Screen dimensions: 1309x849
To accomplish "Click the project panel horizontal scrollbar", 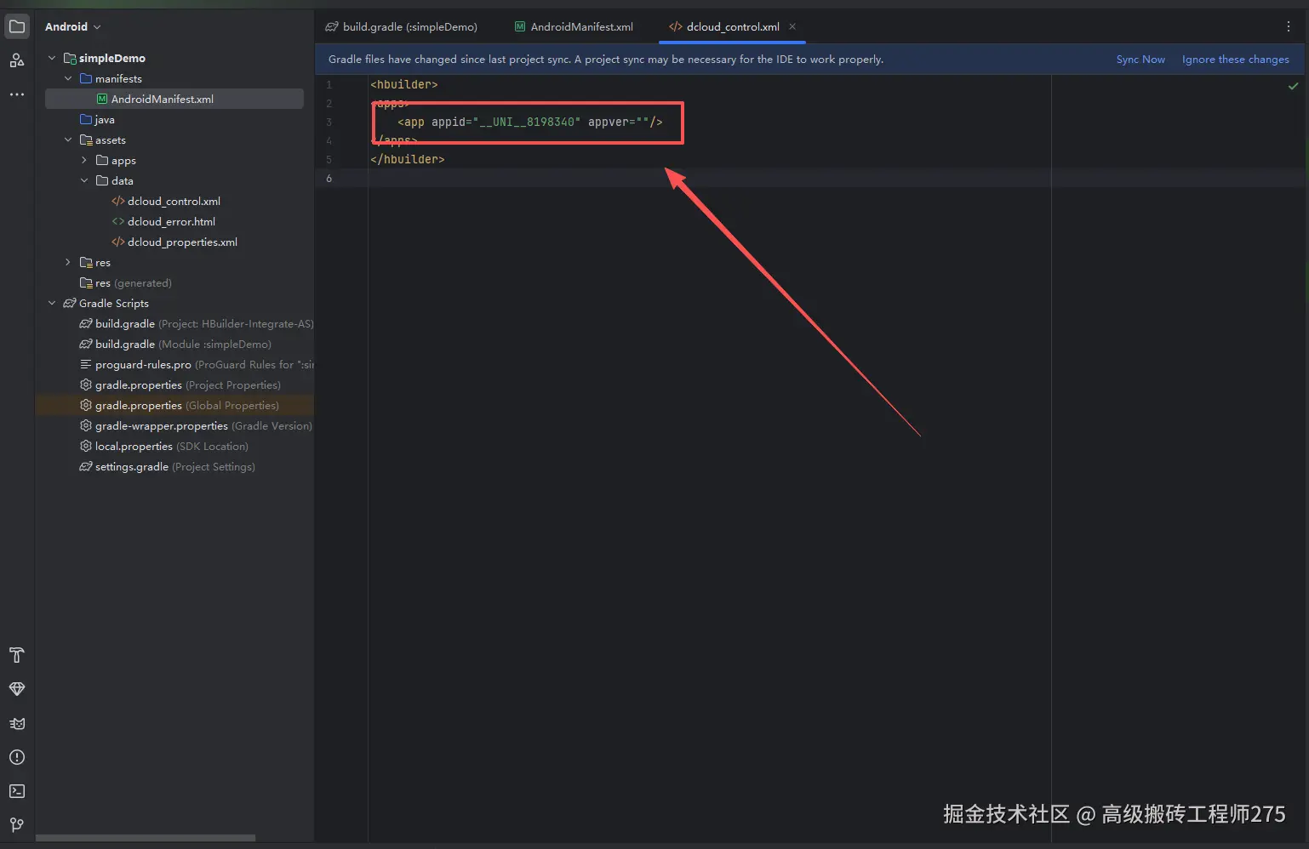I will click(x=146, y=838).
